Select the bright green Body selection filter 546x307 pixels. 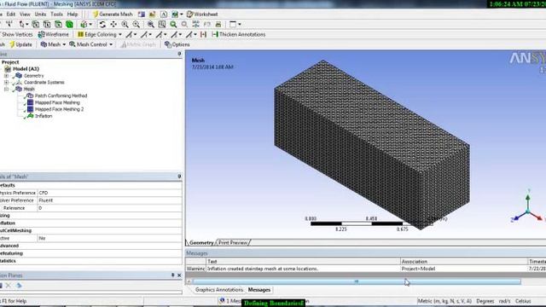(x=70, y=25)
